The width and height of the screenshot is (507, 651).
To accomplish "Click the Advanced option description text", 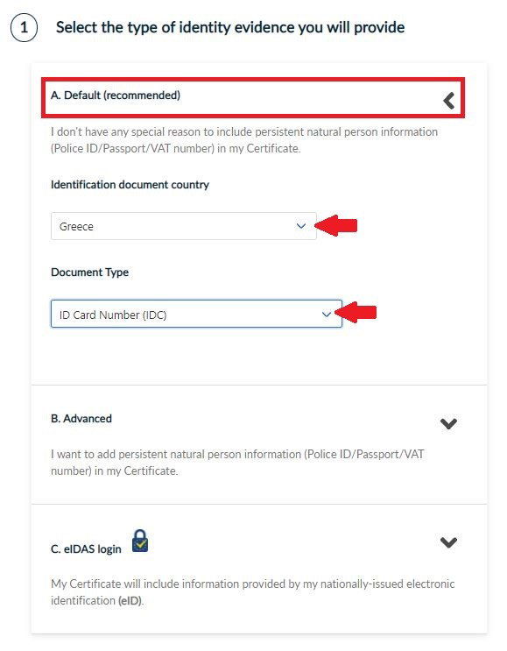I will pyautogui.click(x=237, y=463).
